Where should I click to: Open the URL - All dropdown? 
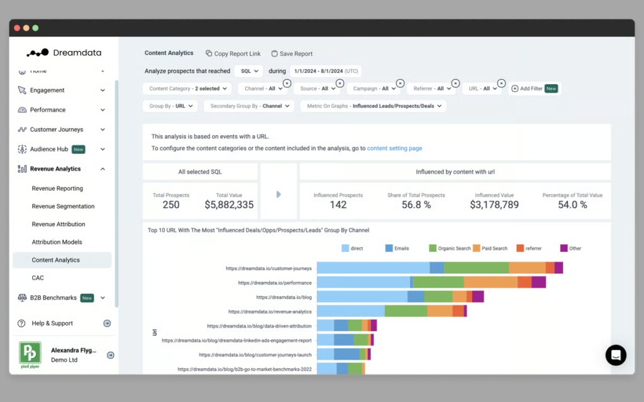coord(482,89)
